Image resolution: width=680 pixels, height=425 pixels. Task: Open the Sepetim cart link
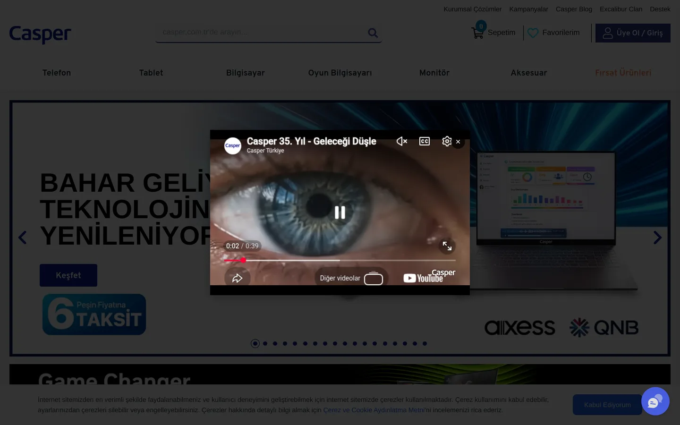501,33
